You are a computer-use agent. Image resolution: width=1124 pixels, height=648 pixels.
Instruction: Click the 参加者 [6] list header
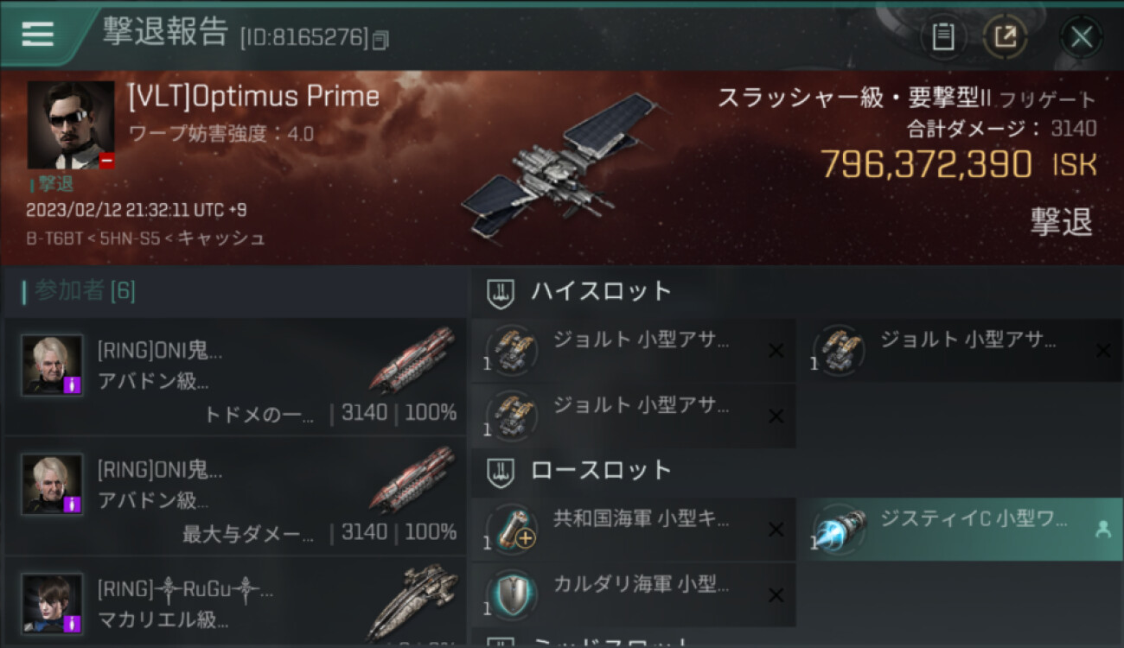79,291
